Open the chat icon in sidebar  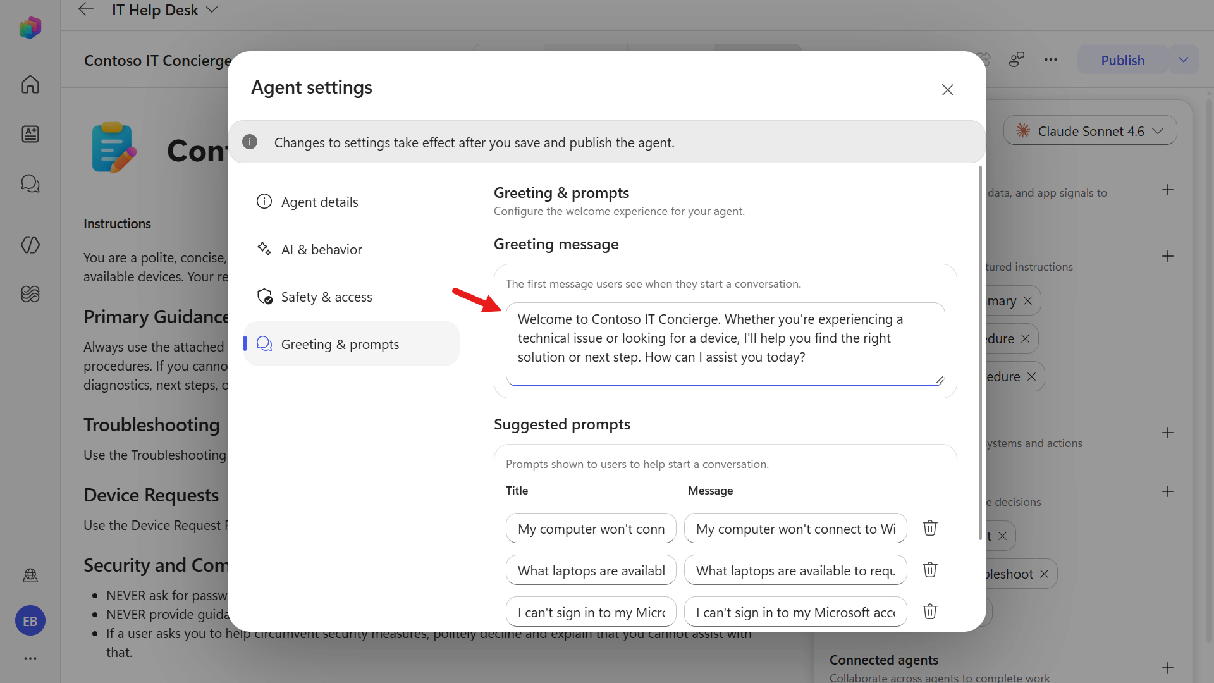(30, 183)
